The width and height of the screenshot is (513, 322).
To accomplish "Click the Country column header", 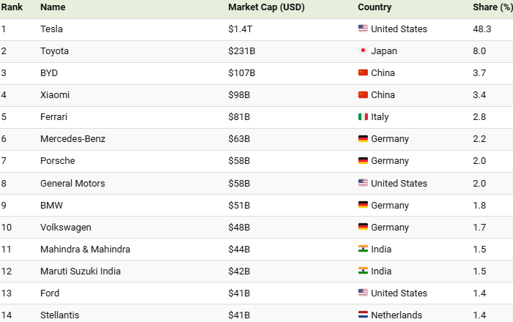I will [x=374, y=7].
